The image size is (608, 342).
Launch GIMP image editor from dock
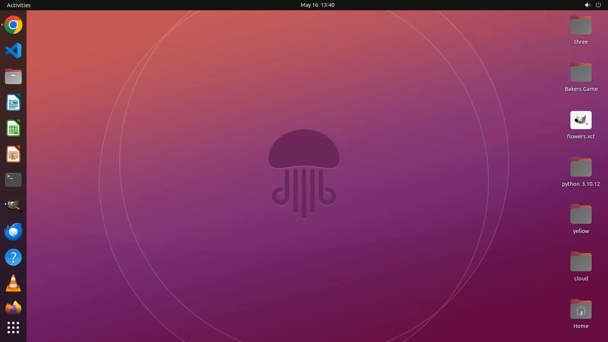pyautogui.click(x=13, y=206)
